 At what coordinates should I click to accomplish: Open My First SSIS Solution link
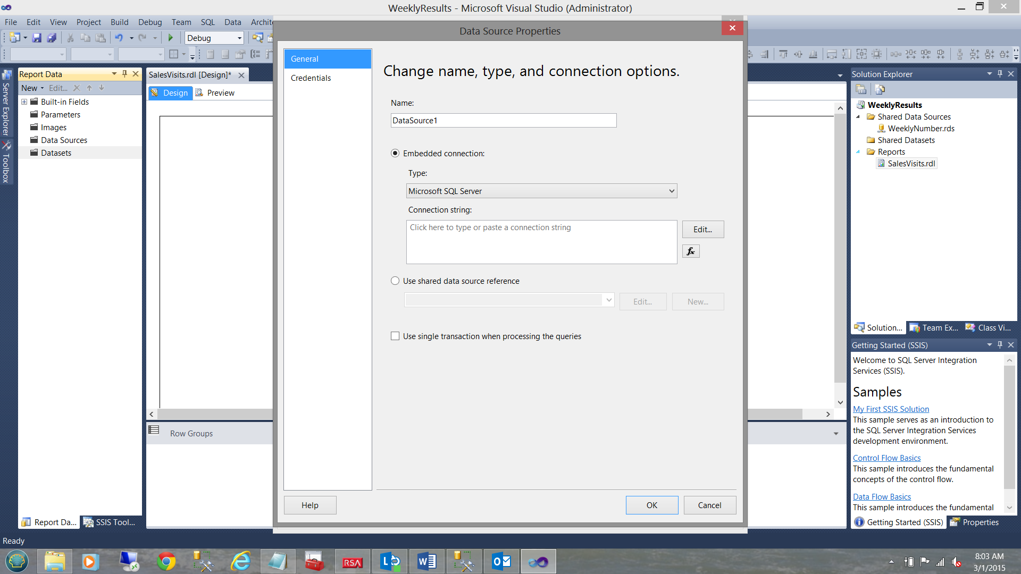pyautogui.click(x=891, y=409)
